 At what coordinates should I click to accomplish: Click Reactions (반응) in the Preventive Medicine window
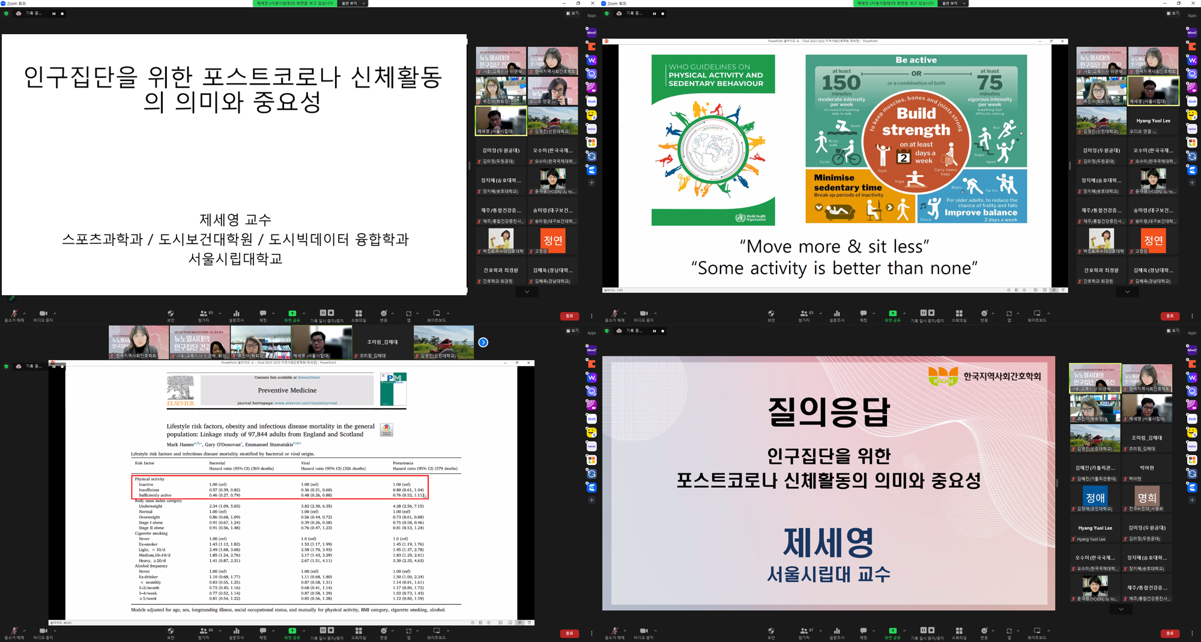pyautogui.click(x=384, y=632)
